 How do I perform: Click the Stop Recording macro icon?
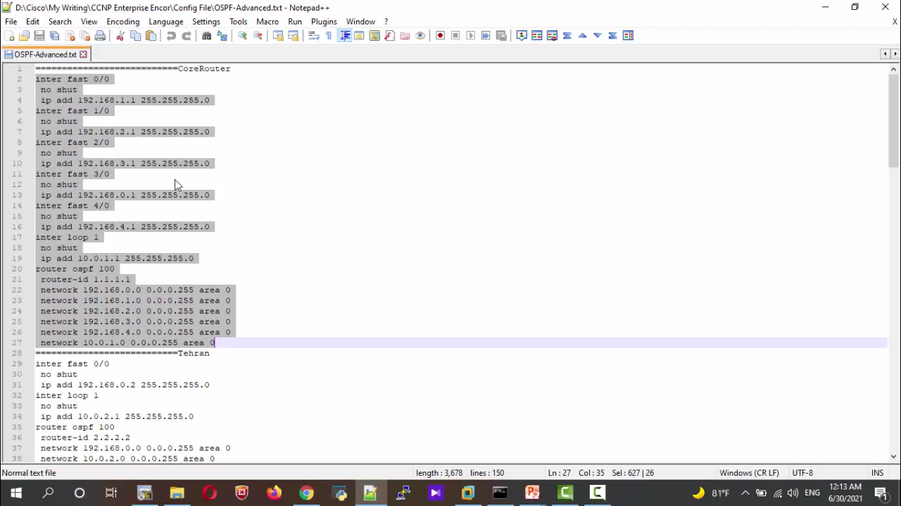(455, 36)
